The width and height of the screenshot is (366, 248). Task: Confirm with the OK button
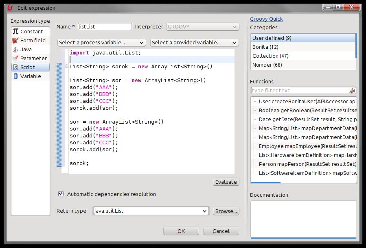click(x=181, y=231)
